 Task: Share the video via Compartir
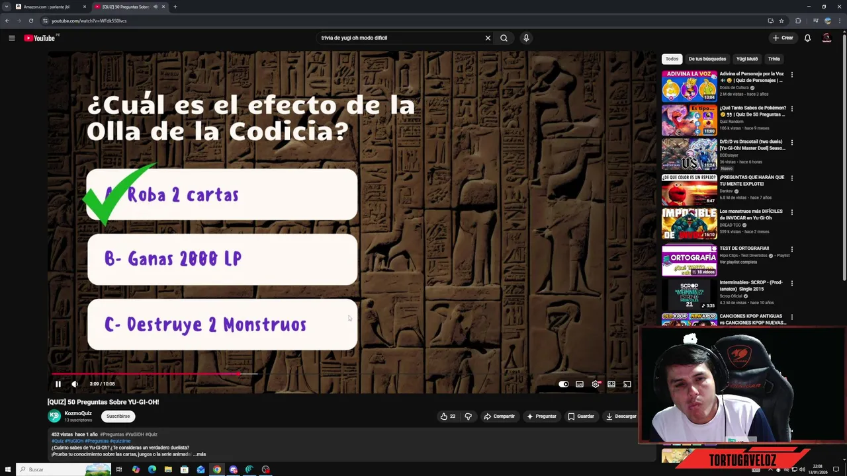499,416
